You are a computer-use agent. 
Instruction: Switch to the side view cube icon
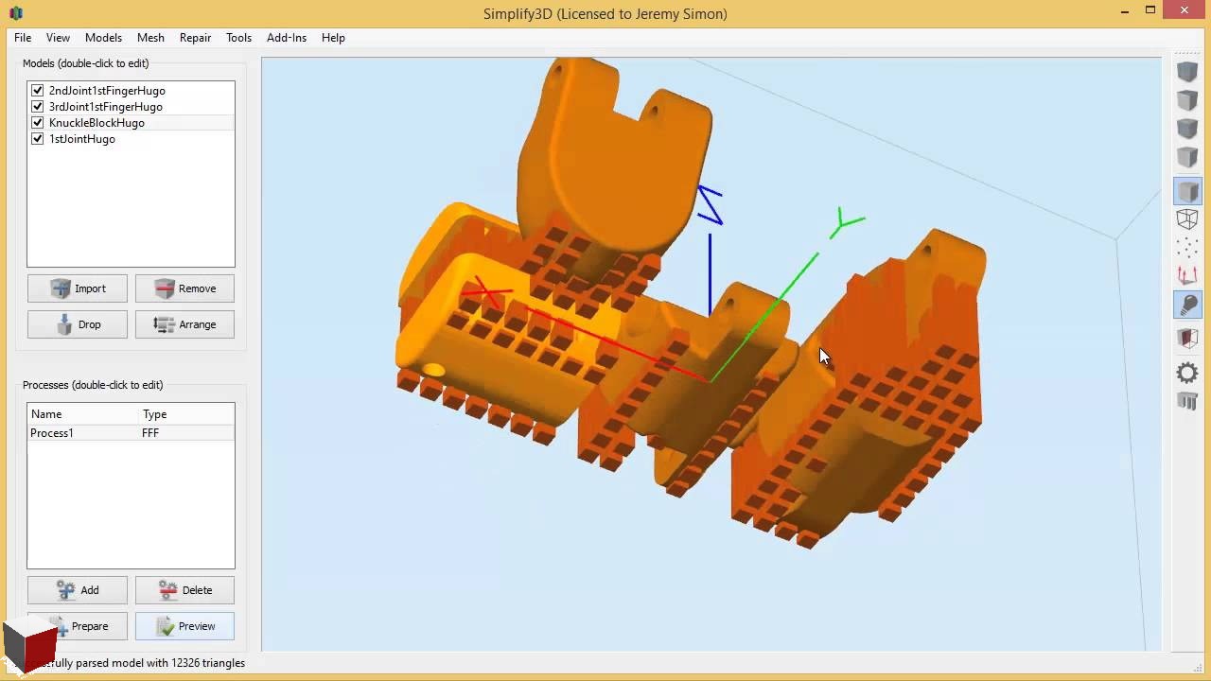coord(1187,156)
